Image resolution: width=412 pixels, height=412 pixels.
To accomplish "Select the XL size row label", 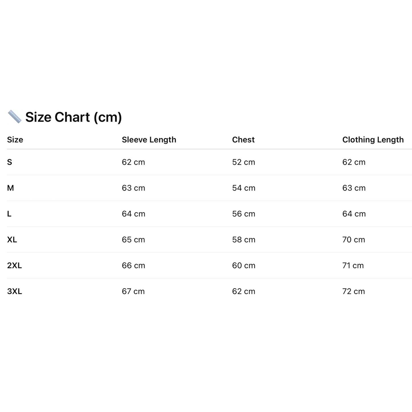I will [x=12, y=240].
